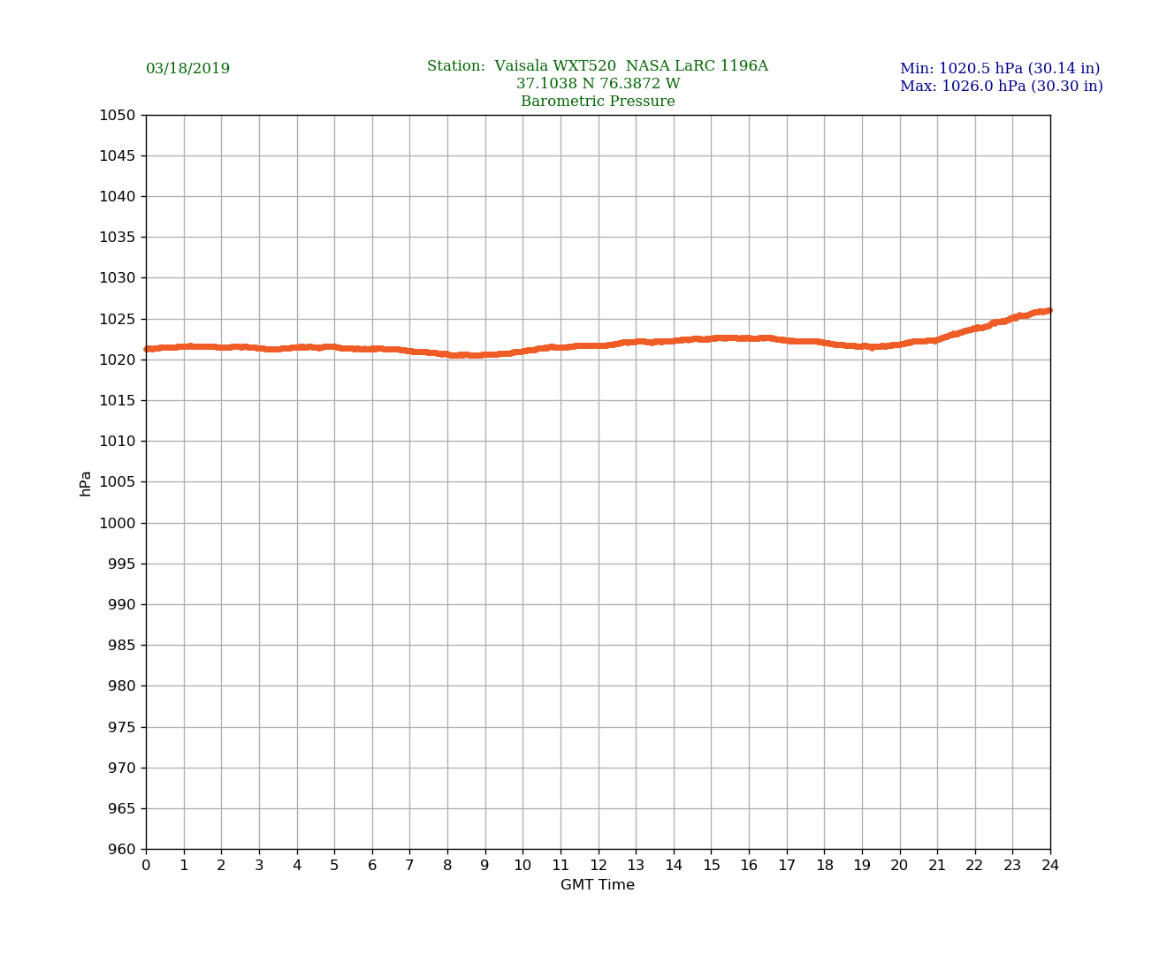Screen dimensions: 1167x954
Task: Click the 37.1038 N 76.3872 W coordinates
Action: point(598,84)
